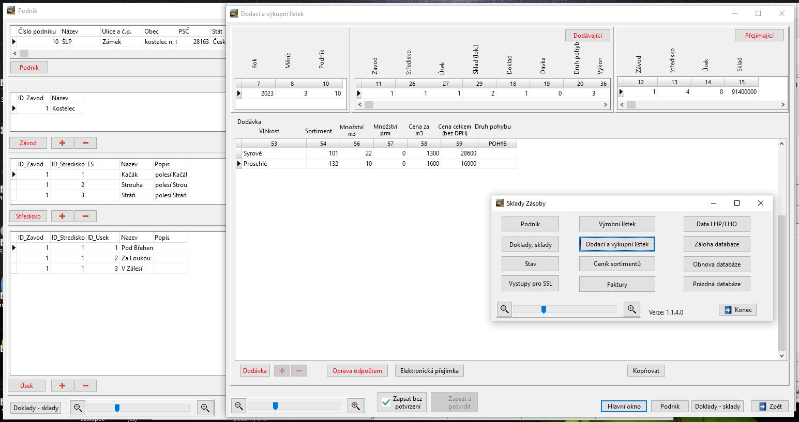
Task: Click Doklady - sklady in Dodací window
Action: [717, 407]
